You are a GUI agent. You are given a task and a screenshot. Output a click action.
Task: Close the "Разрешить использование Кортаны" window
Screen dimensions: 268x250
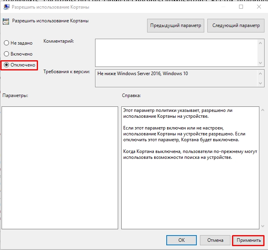tap(259, 7)
